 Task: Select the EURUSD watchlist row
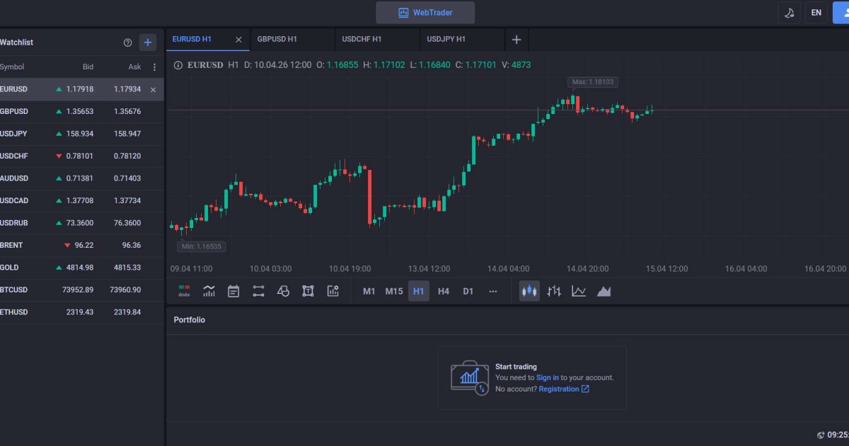coord(82,89)
